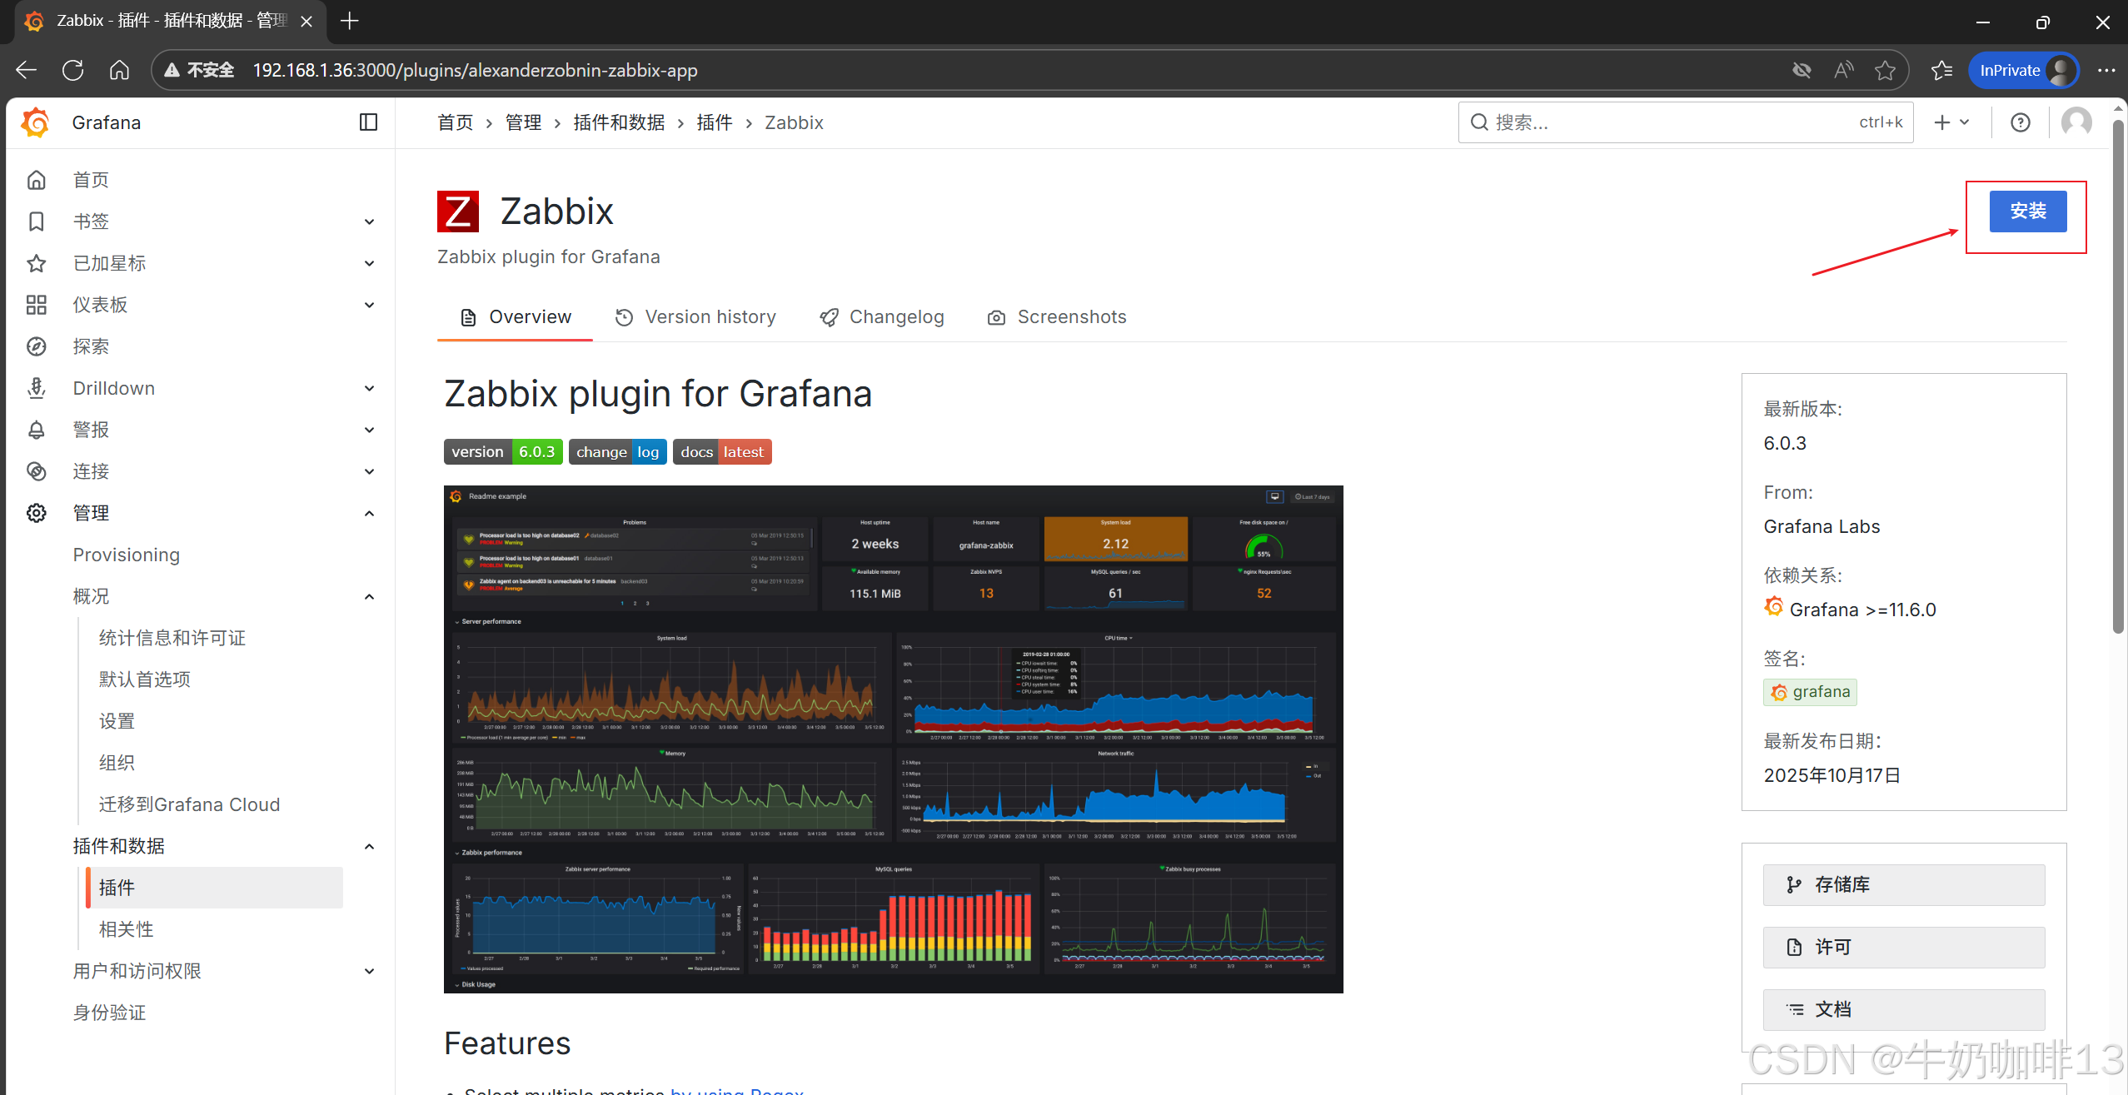Open the help question mark icon
The image size is (2128, 1095).
point(2020,122)
